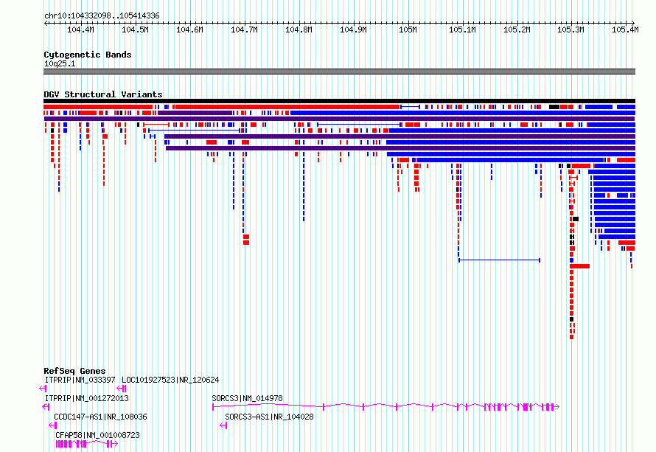
Task: Open the DGV Structural Variants track title
Action: tap(103, 94)
